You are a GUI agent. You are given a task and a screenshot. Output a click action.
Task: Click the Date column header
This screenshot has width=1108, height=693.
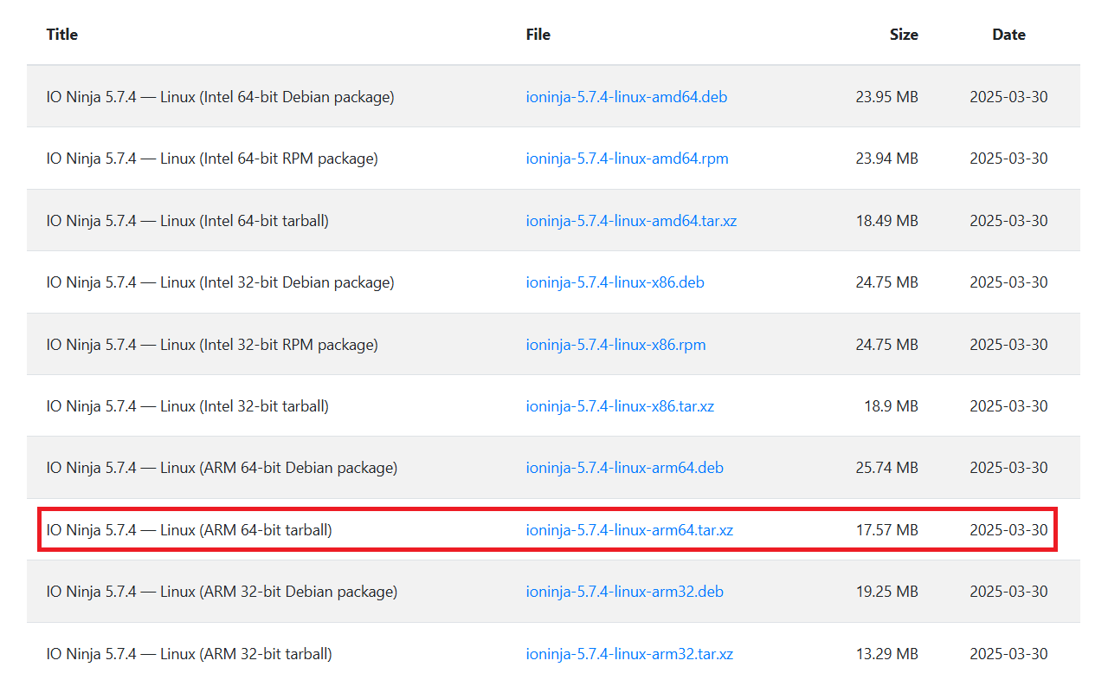(x=1009, y=35)
